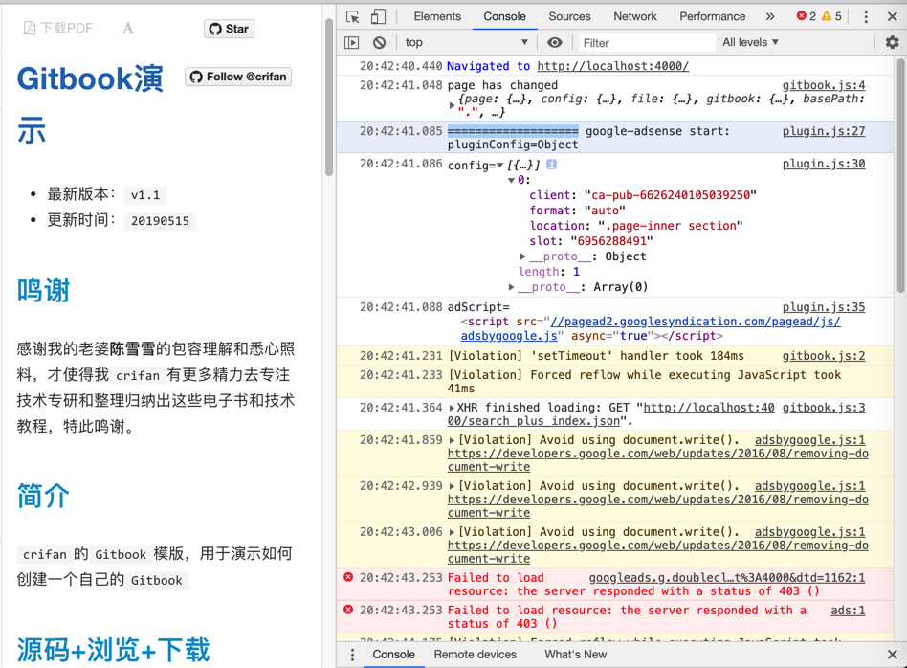Collapse the config array triangle
This screenshot has height=668, width=907.
pos(499,166)
